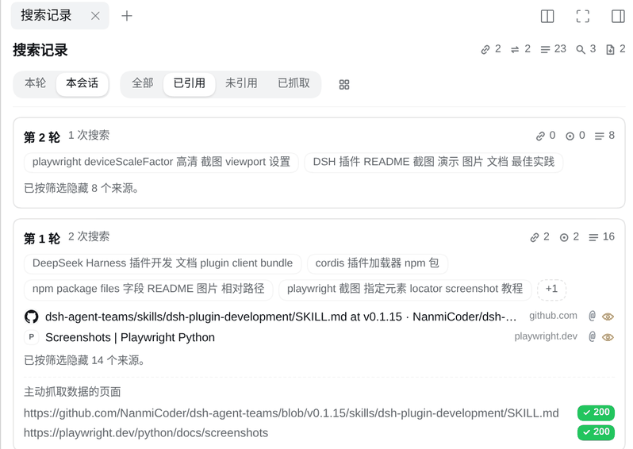Enter fullscreen mode via frame icon
Screen dimensions: 633x449
pyautogui.click(x=582, y=16)
